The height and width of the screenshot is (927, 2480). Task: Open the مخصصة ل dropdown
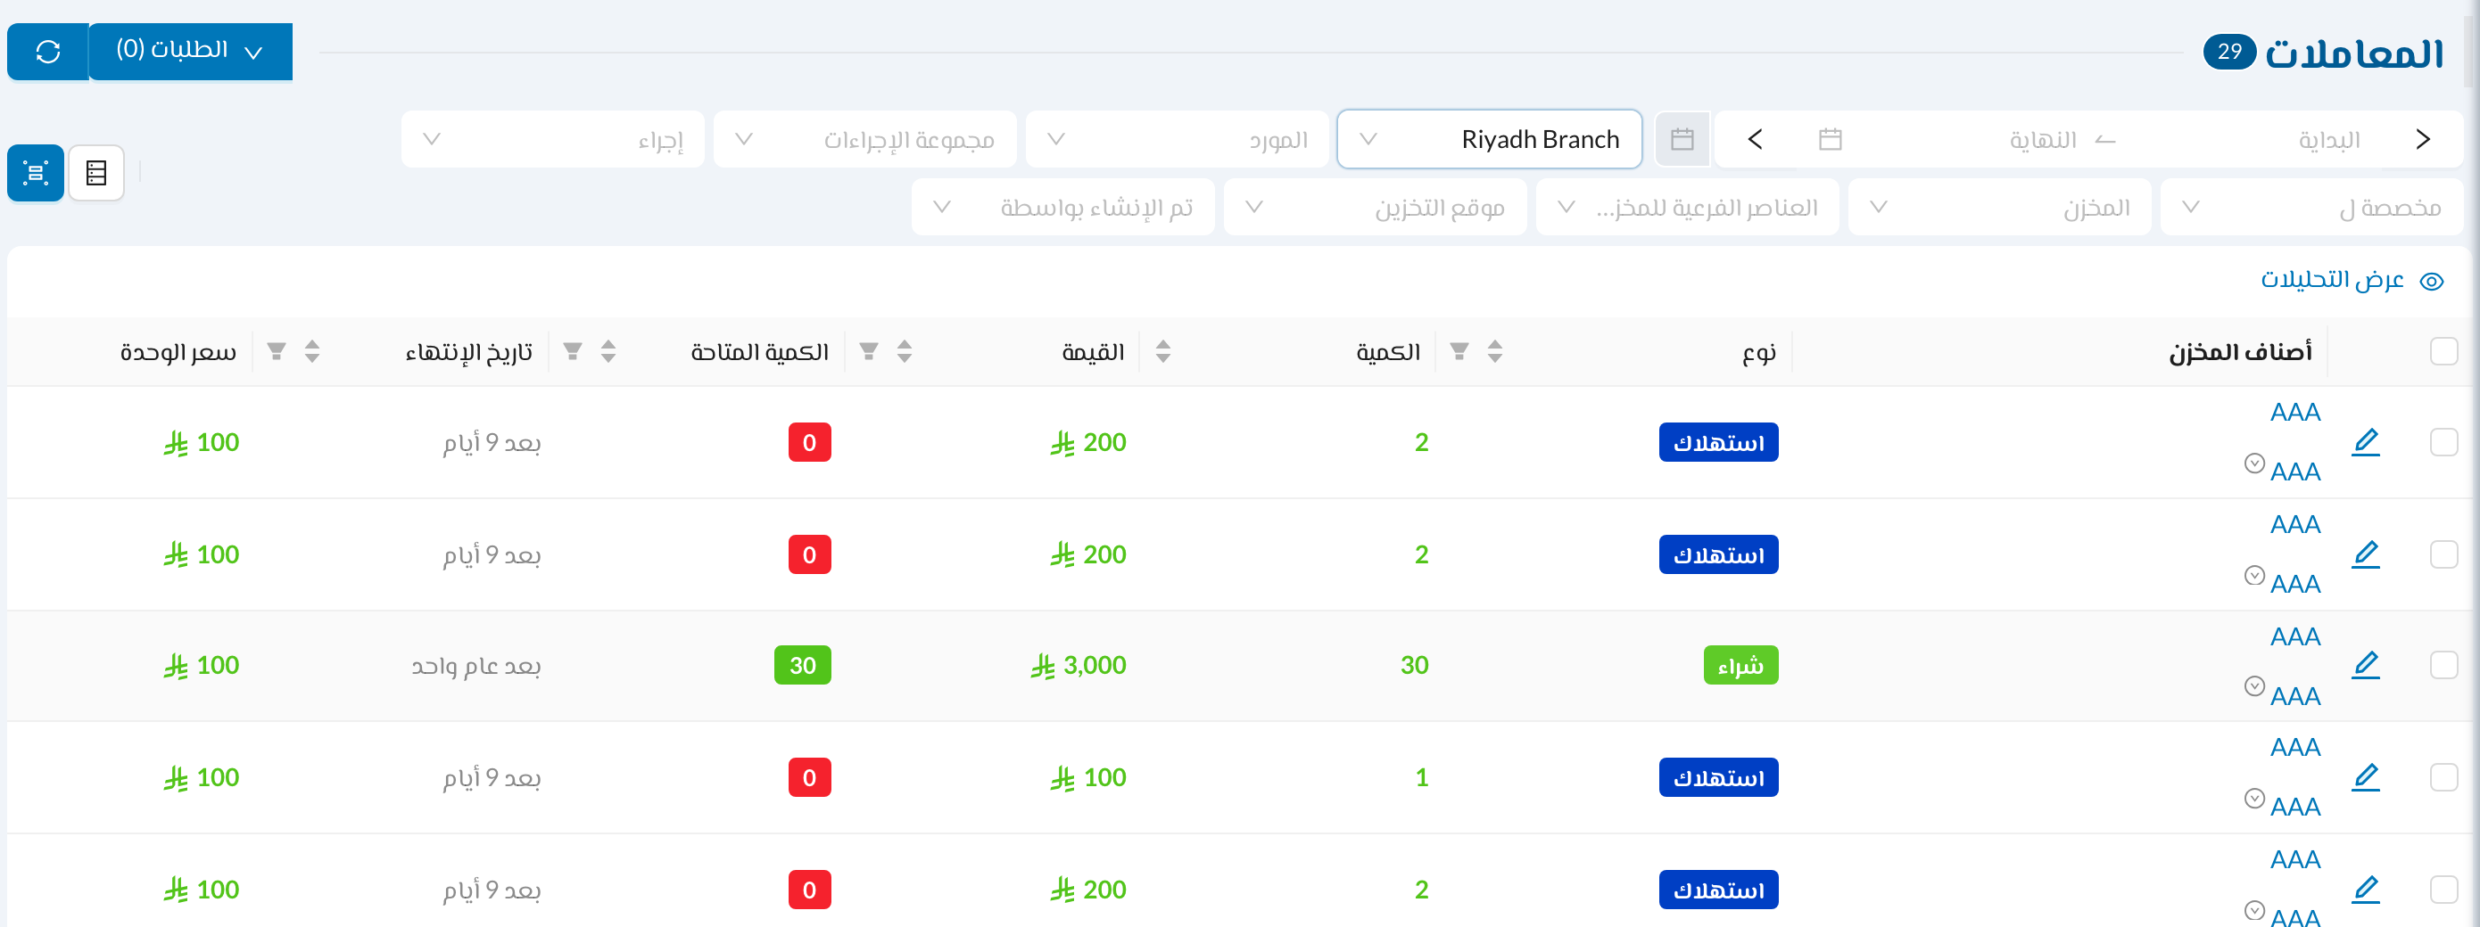2311,207
